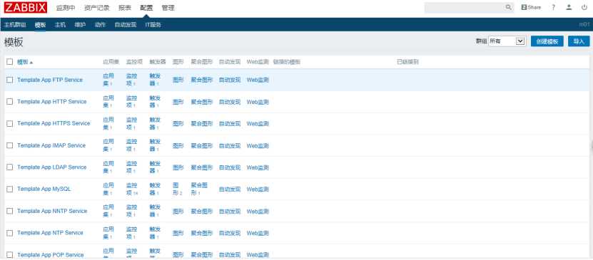Click the 导入 import button
The width and height of the screenshot is (593, 260).
pos(579,41)
